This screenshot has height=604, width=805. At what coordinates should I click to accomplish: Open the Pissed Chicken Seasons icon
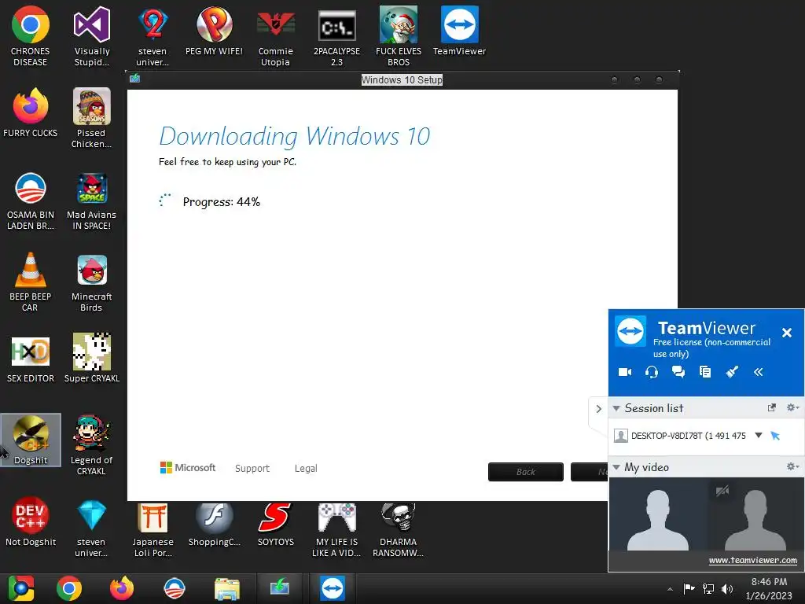click(x=91, y=118)
